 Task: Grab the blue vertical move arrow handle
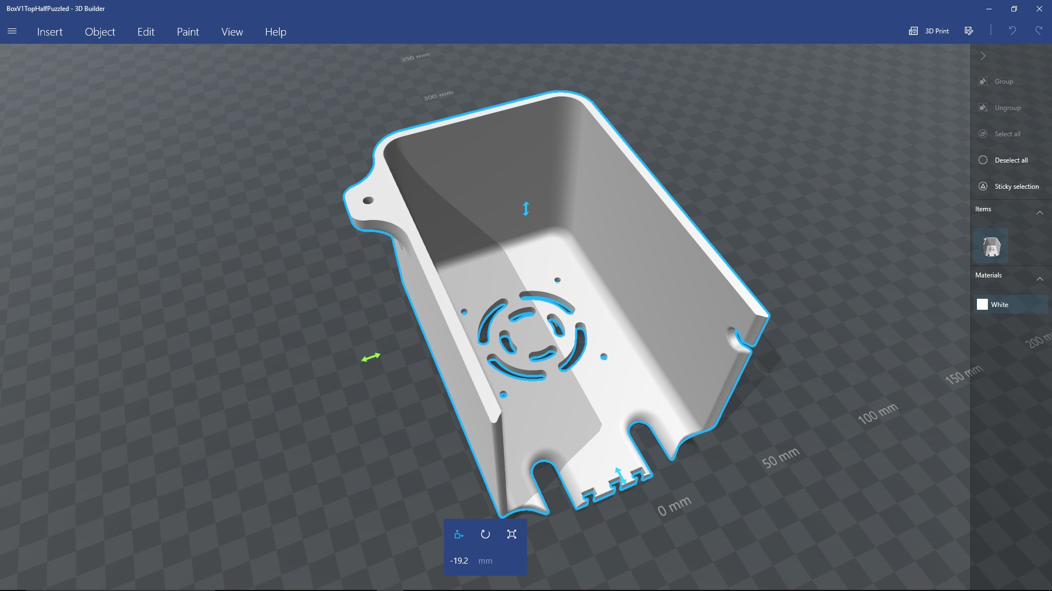(x=526, y=208)
